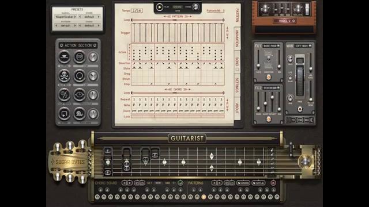Click Patterns next arrow
Screen dimensions: 369x207
219,183
